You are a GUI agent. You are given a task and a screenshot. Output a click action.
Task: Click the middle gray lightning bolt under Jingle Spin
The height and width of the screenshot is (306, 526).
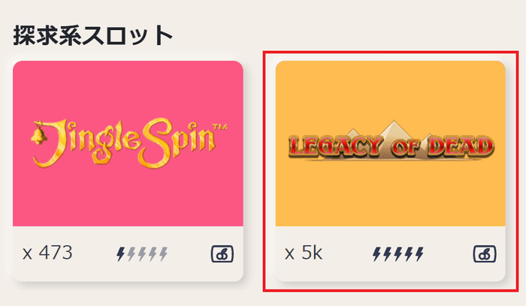click(142, 254)
